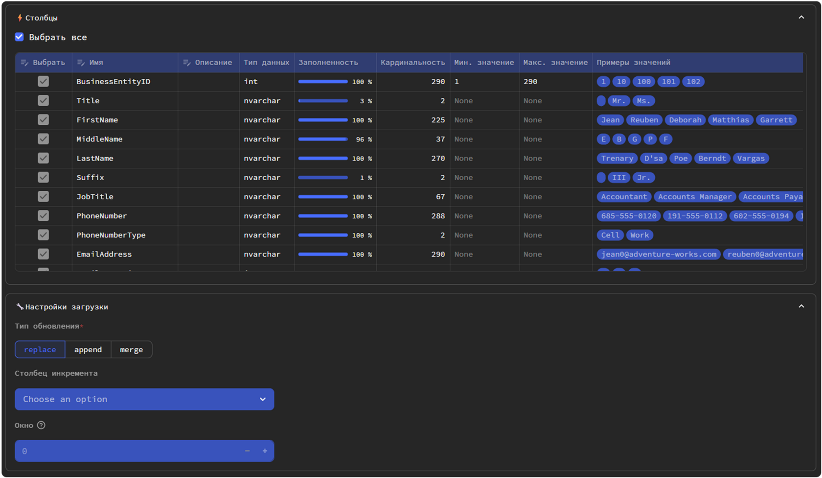Increase the Окно value with plus
Viewport: 822px width, 478px height.
[x=265, y=451]
